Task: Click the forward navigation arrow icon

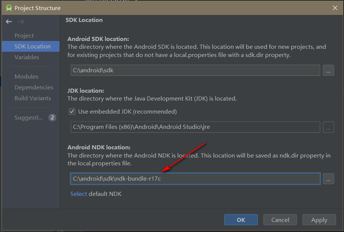Action: [x=21, y=22]
